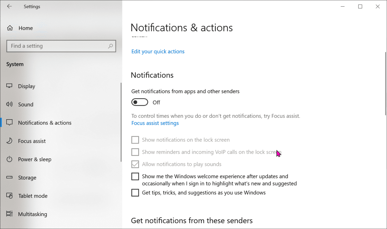Click the Focus assist icon

click(9, 141)
